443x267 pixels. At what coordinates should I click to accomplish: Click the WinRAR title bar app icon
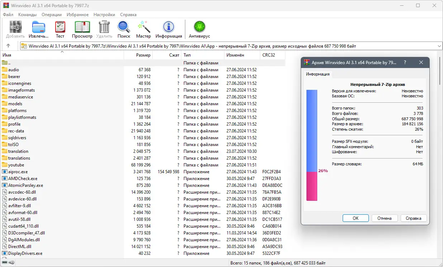(6, 5)
